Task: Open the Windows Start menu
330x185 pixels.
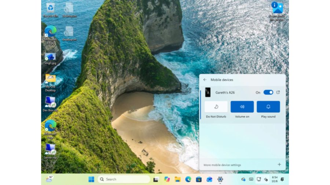Action: 91,180
